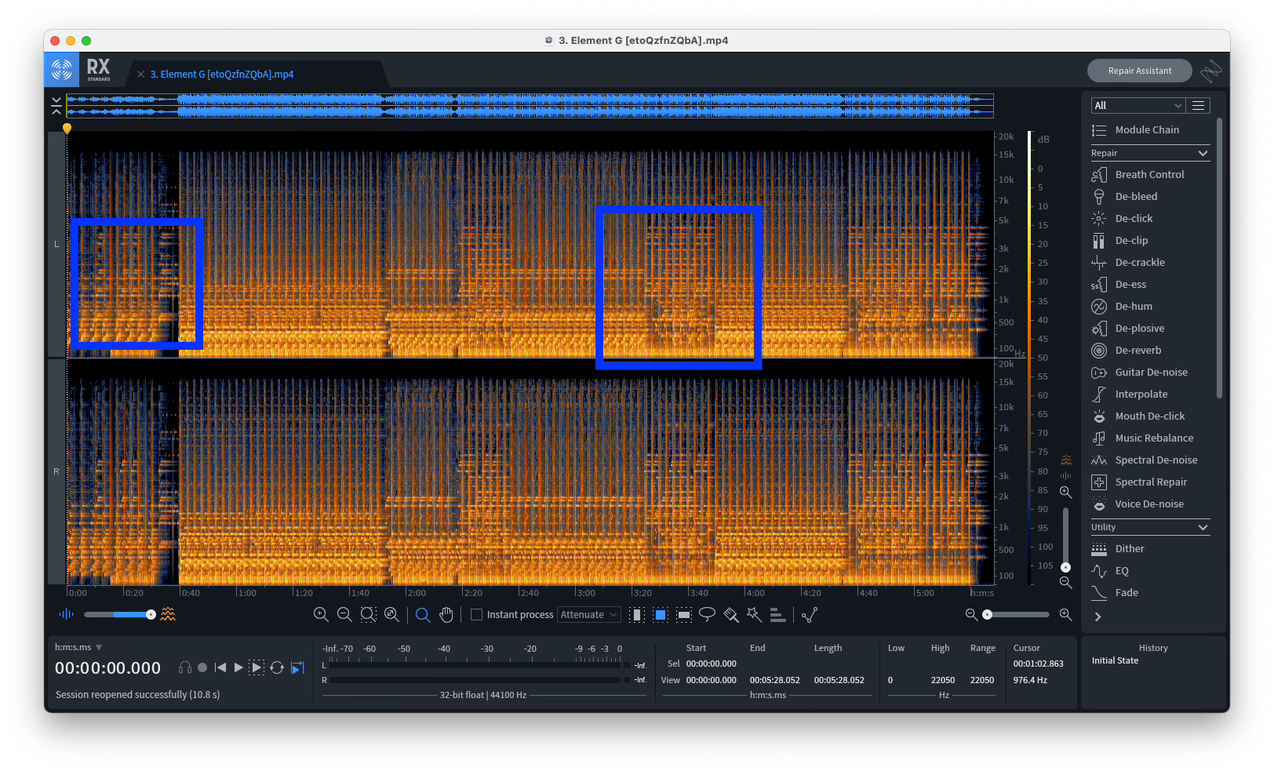This screenshot has height=771, width=1274.
Task: Click the spectrogram view icon beside opacity slider
Action: point(168,614)
